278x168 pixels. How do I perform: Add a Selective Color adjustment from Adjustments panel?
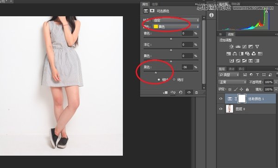251,61
